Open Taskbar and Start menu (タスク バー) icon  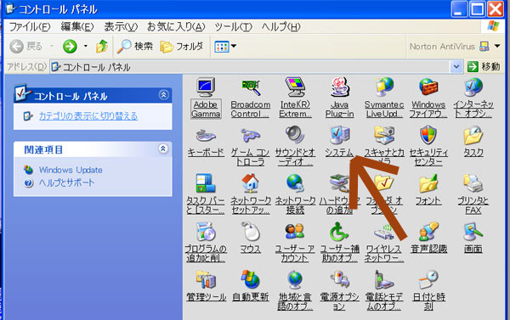[206, 183]
